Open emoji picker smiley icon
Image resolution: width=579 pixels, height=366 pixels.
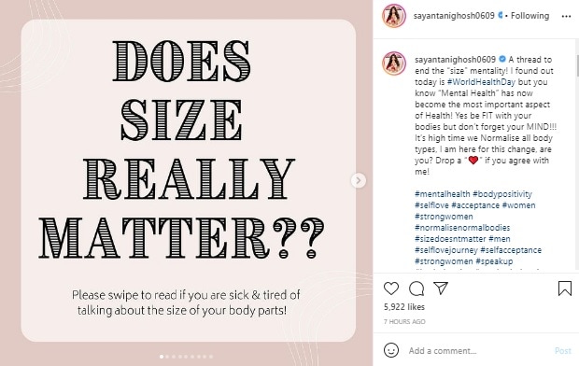tap(391, 350)
